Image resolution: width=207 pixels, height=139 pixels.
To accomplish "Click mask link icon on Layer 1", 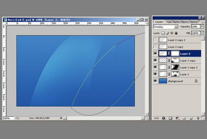I will coord(169,74).
